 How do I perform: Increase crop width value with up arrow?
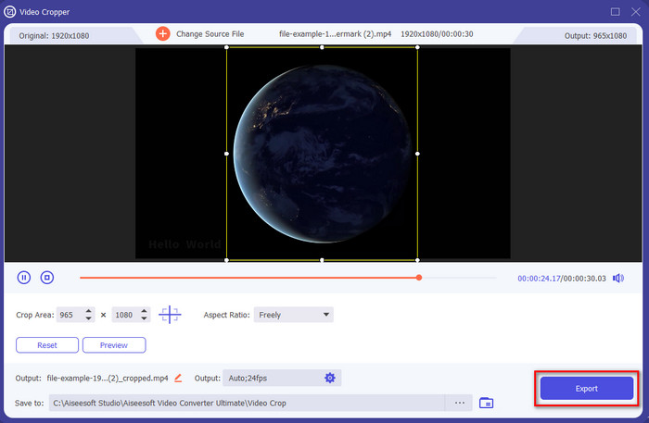click(x=88, y=311)
